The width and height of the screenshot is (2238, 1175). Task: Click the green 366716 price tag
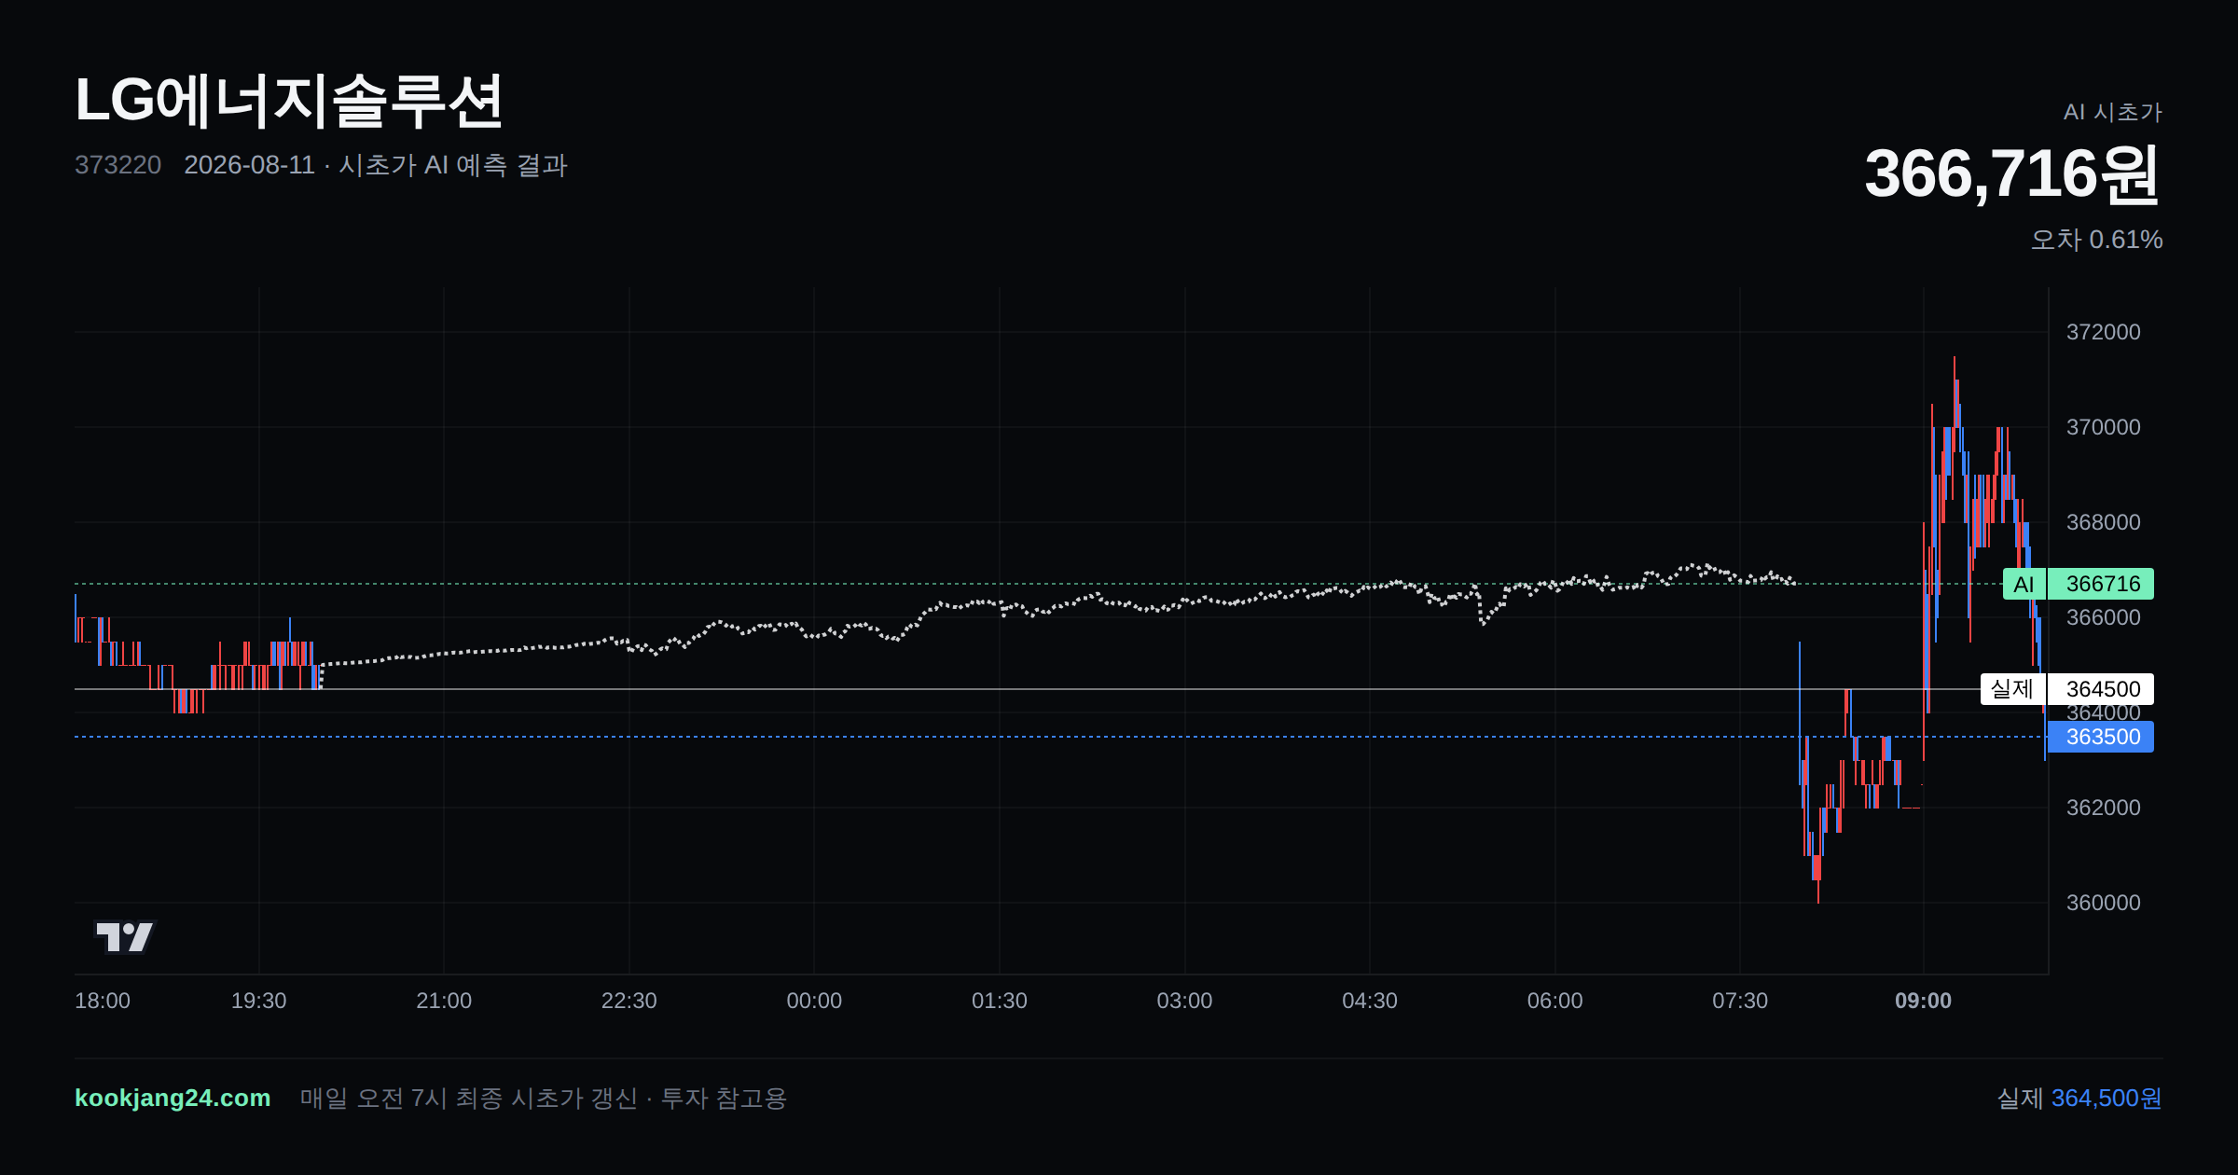pyautogui.click(x=2102, y=584)
